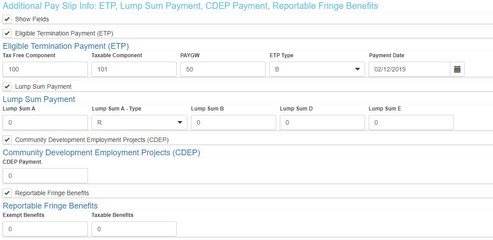Click the Lump Sum B field

(x=234, y=122)
